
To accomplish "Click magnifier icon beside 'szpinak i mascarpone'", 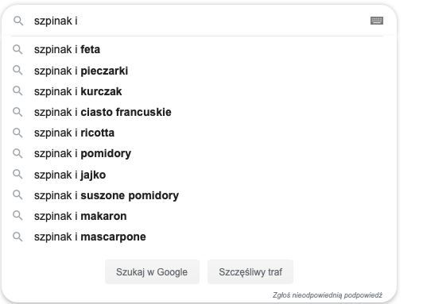I will [x=17, y=237].
